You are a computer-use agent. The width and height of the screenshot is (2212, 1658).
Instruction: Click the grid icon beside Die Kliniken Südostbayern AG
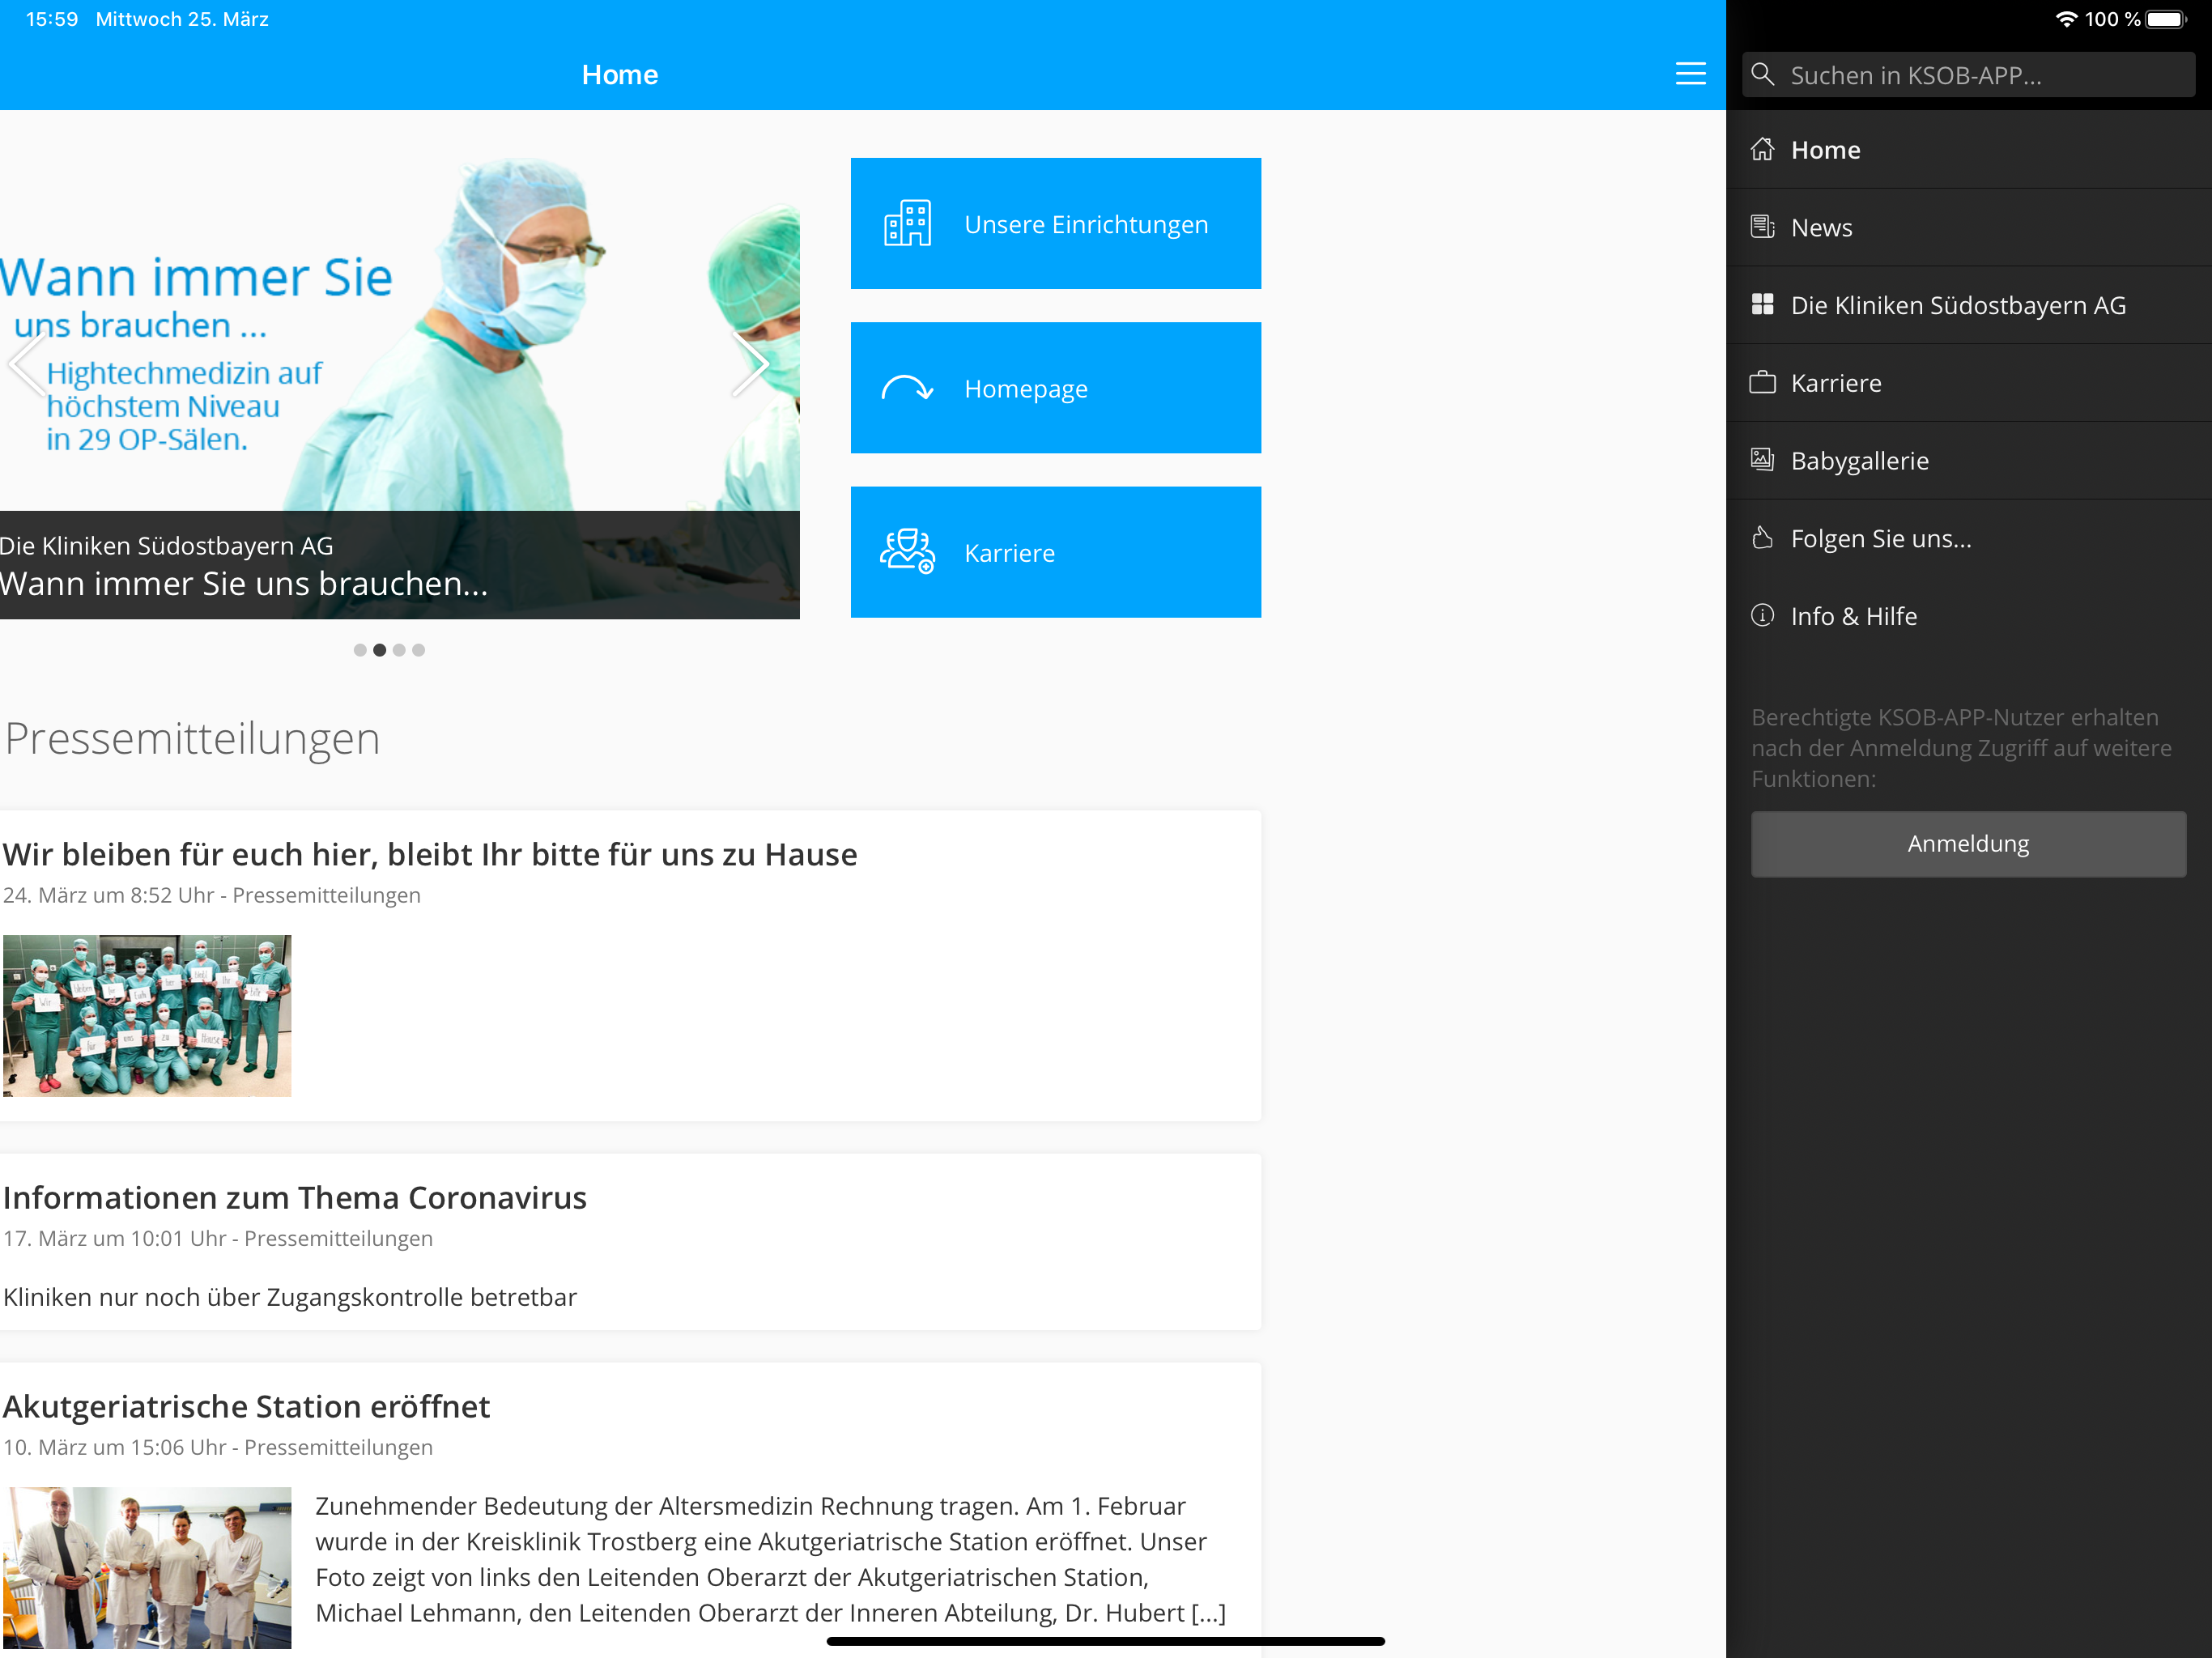[1762, 305]
